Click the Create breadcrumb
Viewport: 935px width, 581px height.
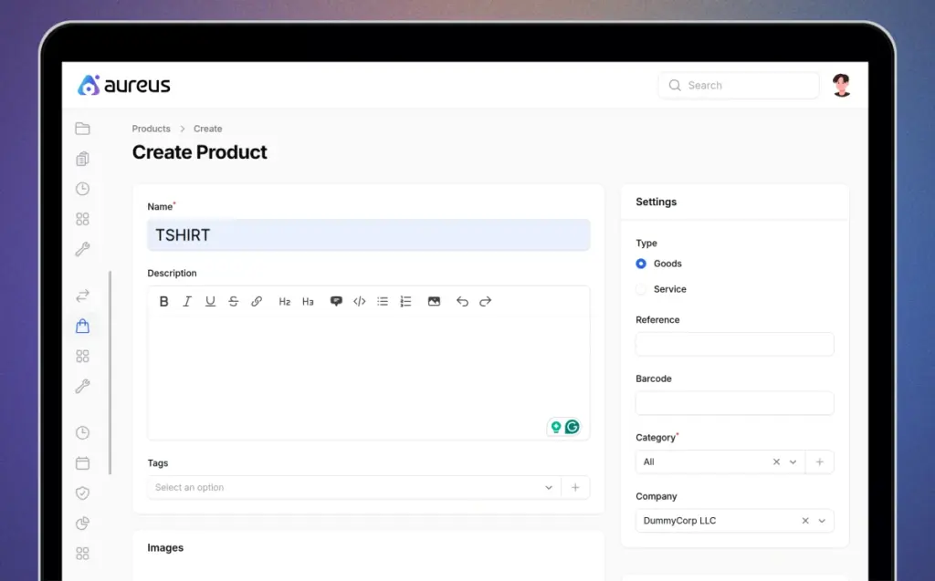tap(207, 129)
